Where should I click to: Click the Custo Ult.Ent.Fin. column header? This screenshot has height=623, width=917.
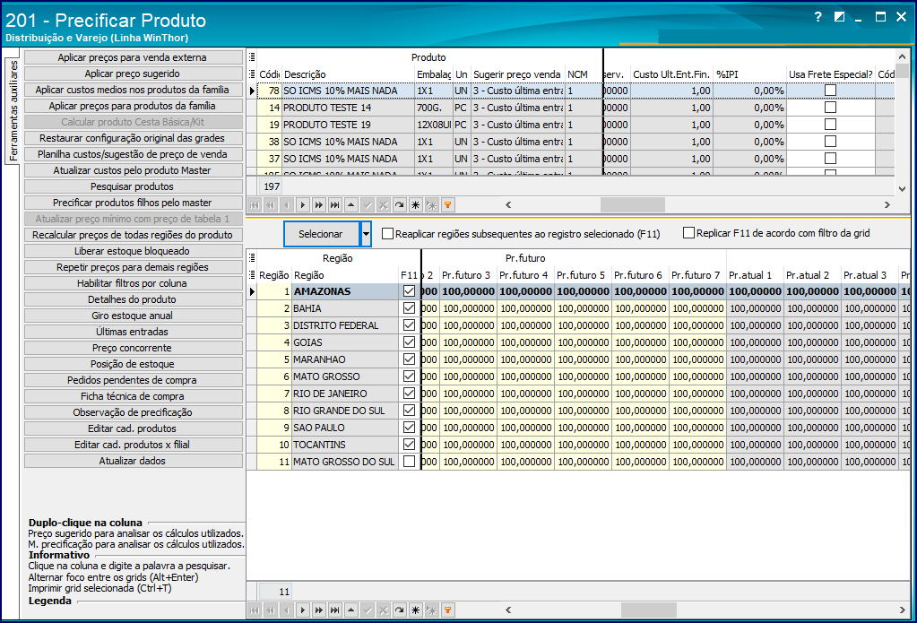pyautogui.click(x=671, y=74)
